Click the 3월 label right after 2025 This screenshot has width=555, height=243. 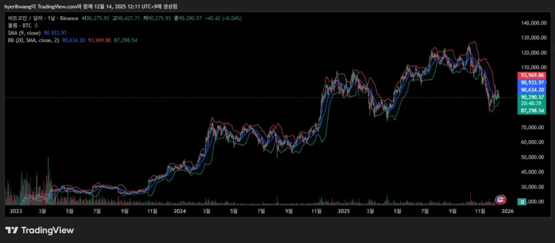(x=370, y=211)
